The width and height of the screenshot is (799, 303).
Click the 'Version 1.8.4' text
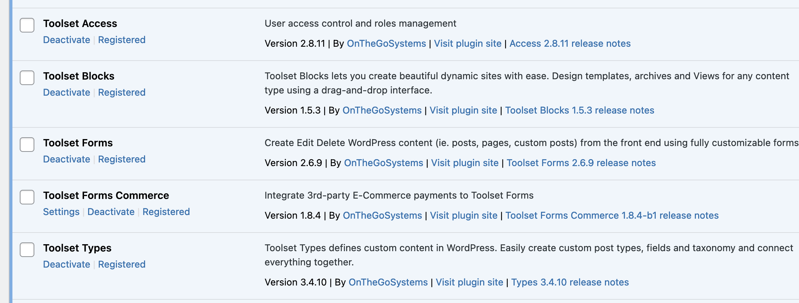[x=293, y=215]
